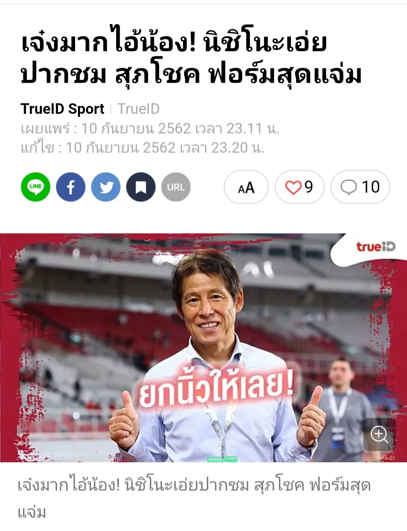The width and height of the screenshot is (407, 531).
Task: Follow the grey TrueID source link
Action: click(x=138, y=109)
